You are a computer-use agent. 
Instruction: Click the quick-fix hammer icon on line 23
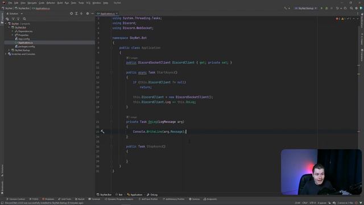(102, 132)
